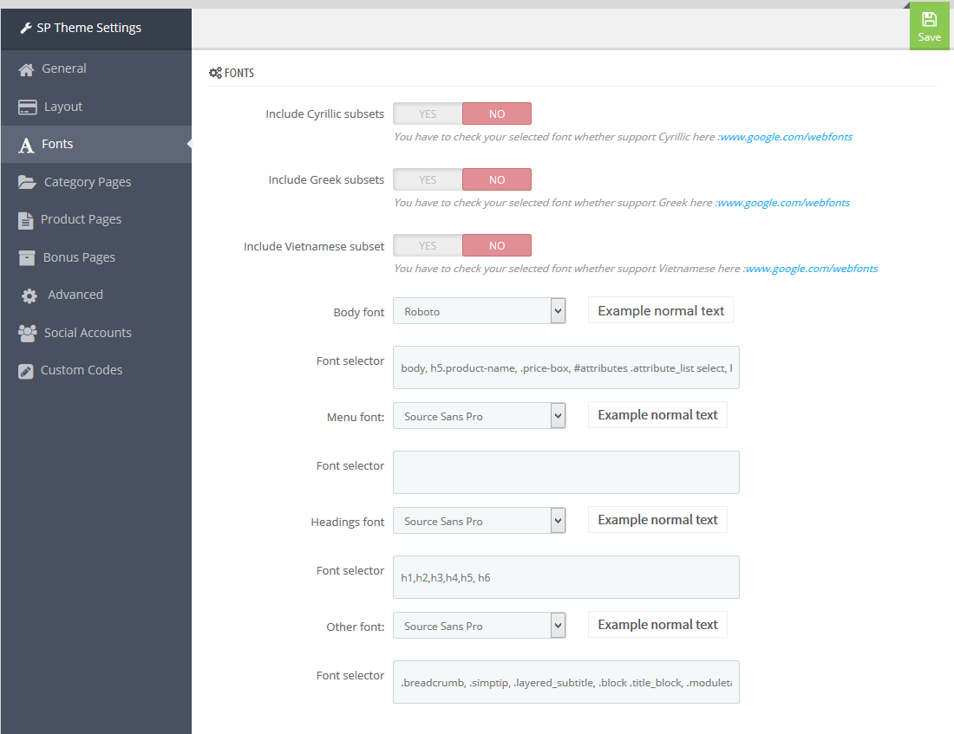
Task: Click the General home icon in sidebar
Action: point(27,69)
